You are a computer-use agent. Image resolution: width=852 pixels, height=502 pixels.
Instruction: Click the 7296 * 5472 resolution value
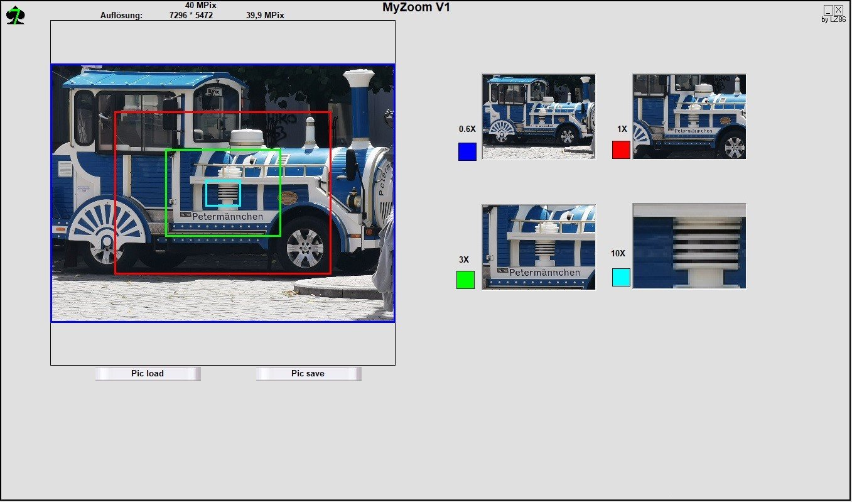[x=191, y=15]
